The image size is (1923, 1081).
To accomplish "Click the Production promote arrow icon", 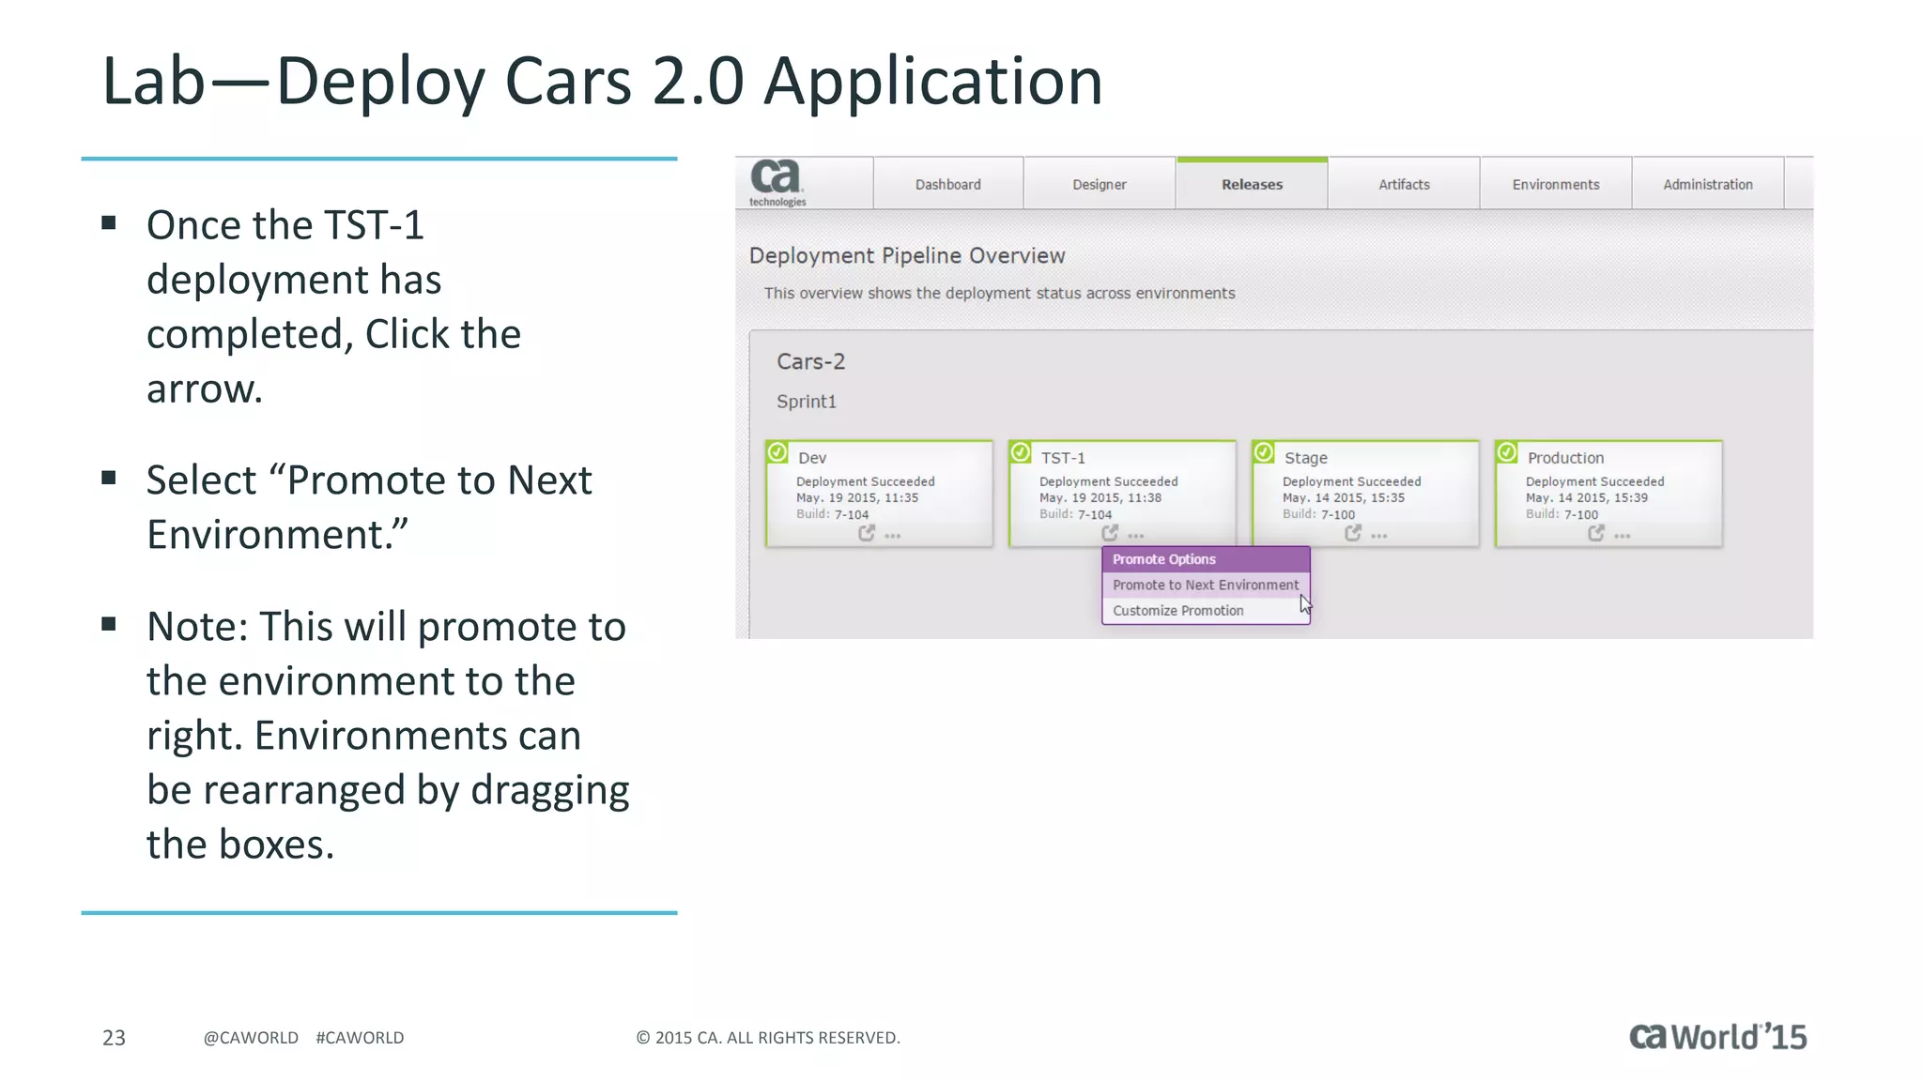I will 1596,533.
